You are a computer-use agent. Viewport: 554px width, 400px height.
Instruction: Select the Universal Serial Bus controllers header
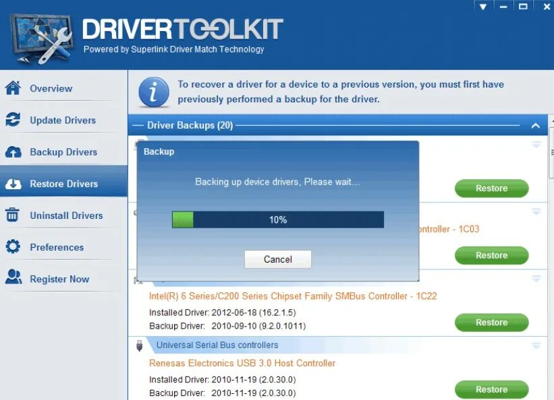click(x=217, y=345)
